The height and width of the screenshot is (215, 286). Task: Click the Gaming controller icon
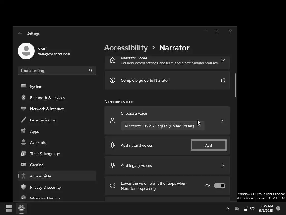point(23,165)
